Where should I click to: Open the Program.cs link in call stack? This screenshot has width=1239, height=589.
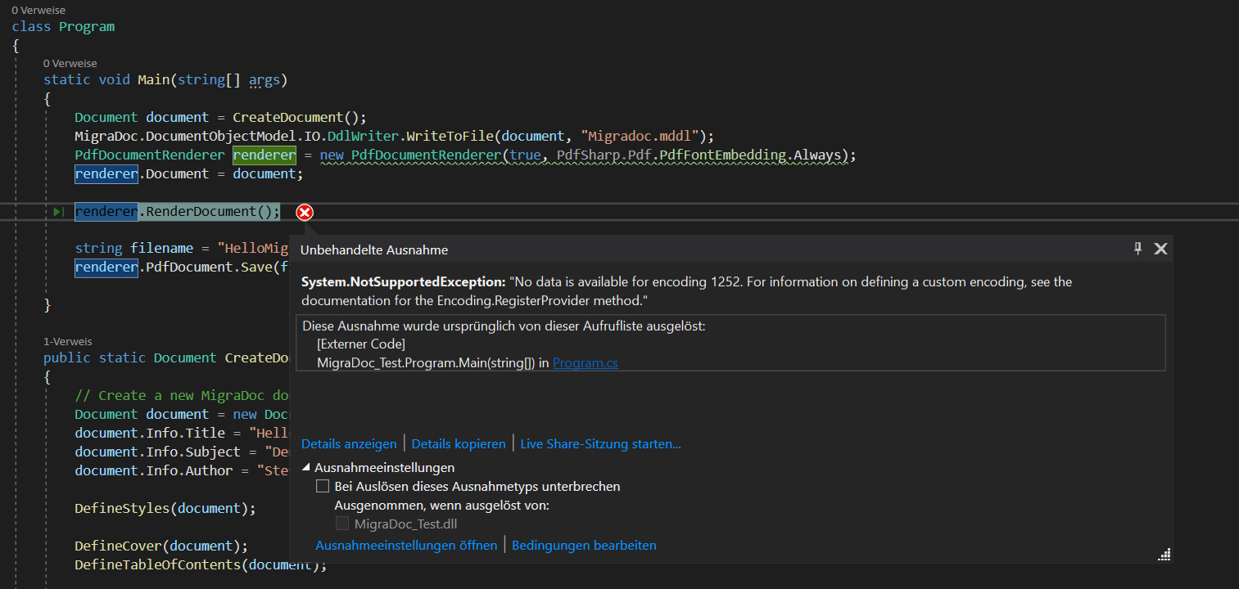(585, 362)
